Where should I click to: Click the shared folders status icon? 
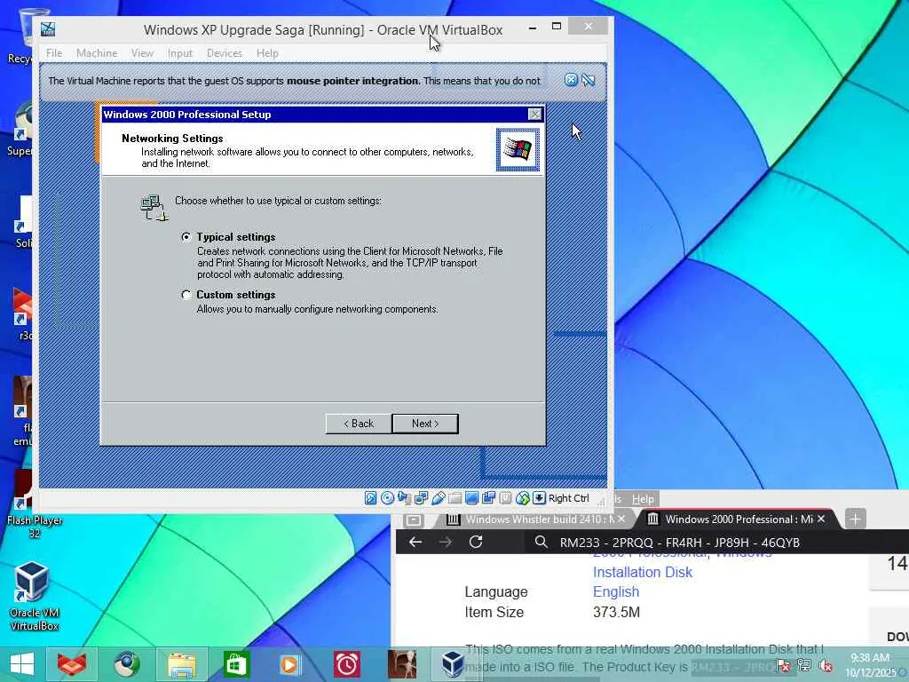[x=455, y=497]
